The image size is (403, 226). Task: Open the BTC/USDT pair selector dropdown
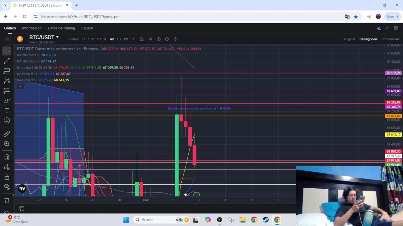coord(57,37)
